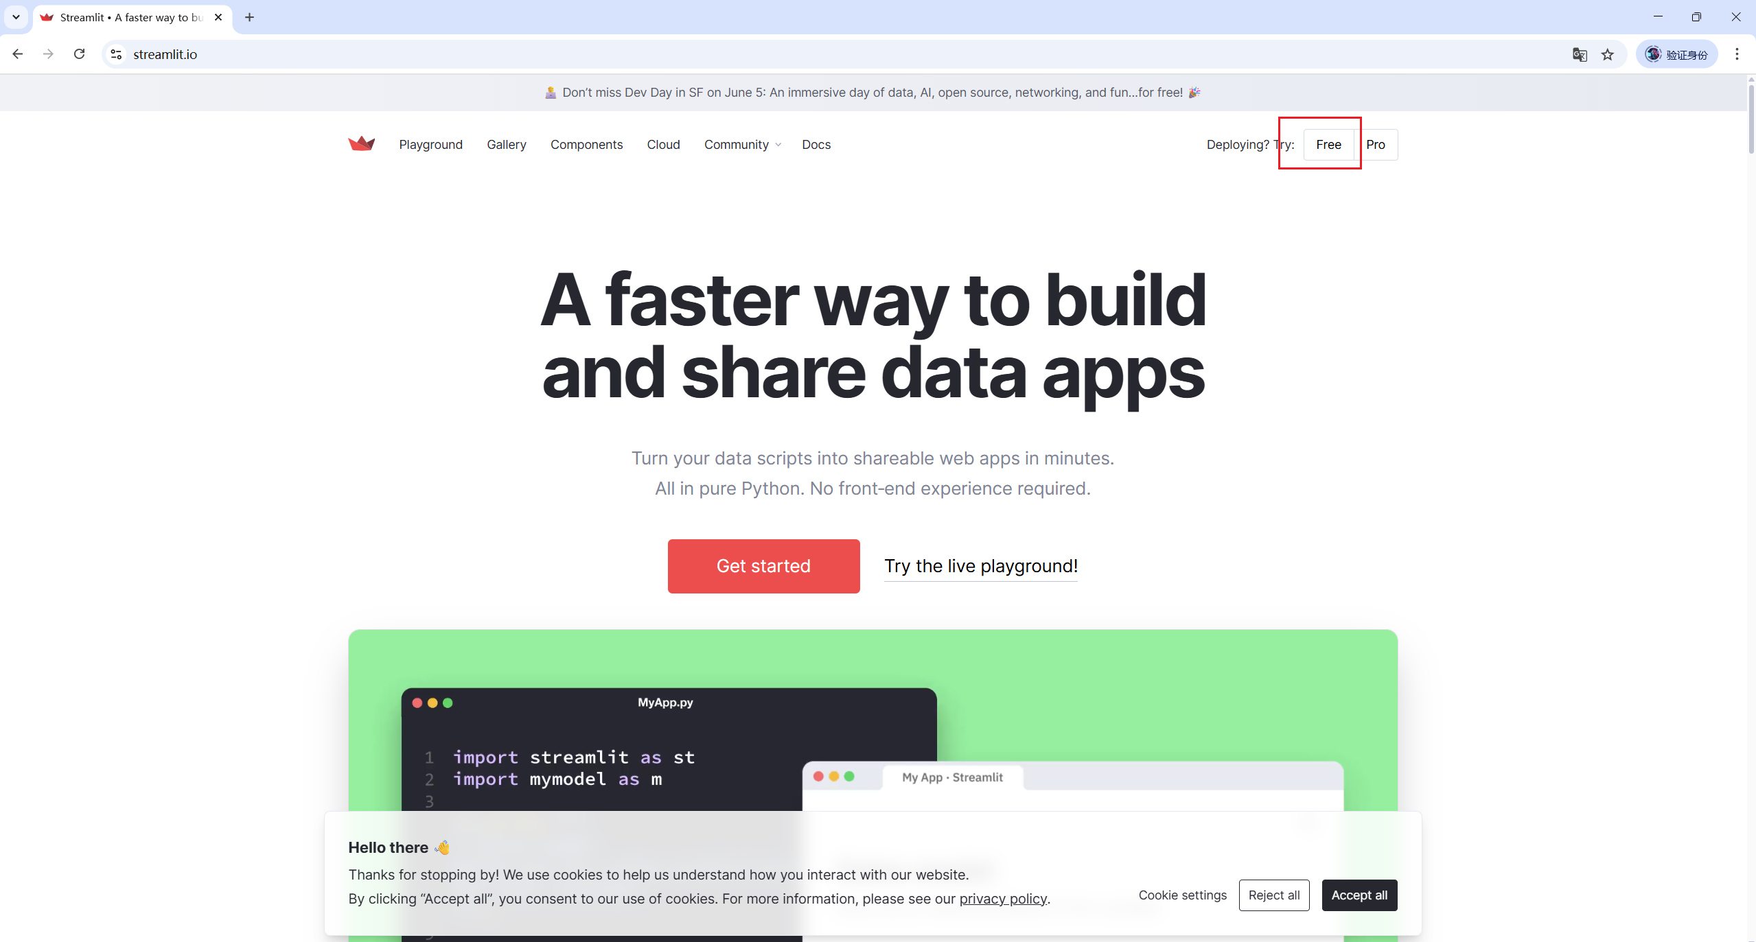The height and width of the screenshot is (942, 1756).
Task: Click the MyApp.py code editor title
Action: [665, 703]
